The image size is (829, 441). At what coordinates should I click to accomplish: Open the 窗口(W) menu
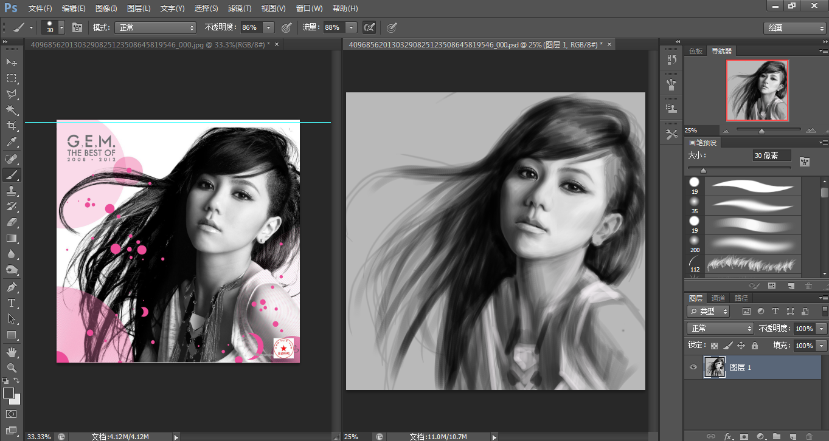(x=309, y=9)
